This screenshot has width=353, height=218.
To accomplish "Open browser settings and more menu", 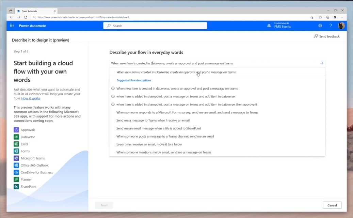I will click(x=342, y=17).
